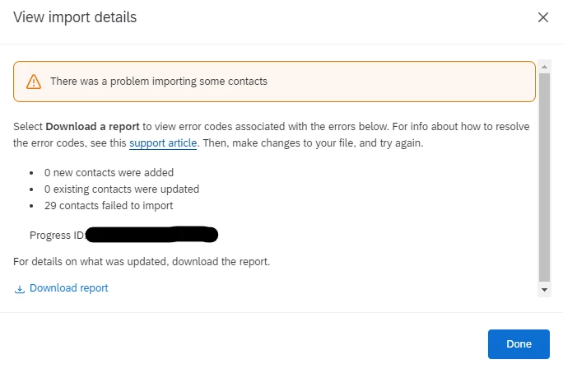Click the 'Select' word starting the instructions
Screen dimensions: 563x369
28,127
